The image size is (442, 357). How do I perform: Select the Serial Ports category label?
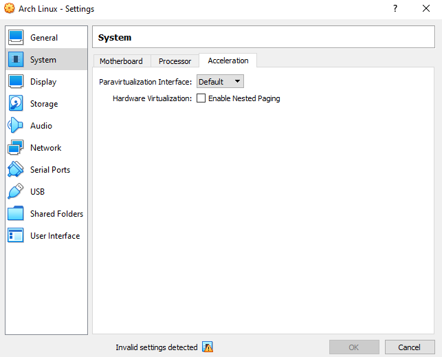[x=50, y=169]
